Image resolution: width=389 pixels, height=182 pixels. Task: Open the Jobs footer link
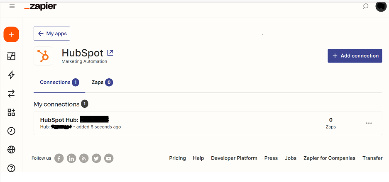pyautogui.click(x=291, y=158)
